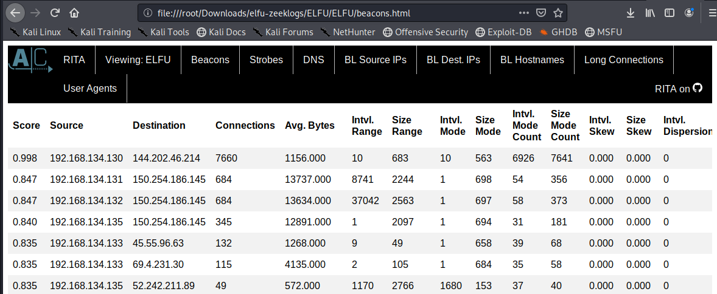This screenshot has height=294, width=717.
Task: Bookmark this page with the star icon
Action: (x=558, y=13)
